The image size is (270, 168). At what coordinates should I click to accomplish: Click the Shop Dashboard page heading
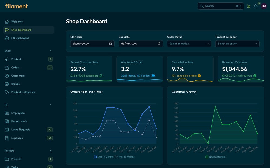click(x=86, y=22)
